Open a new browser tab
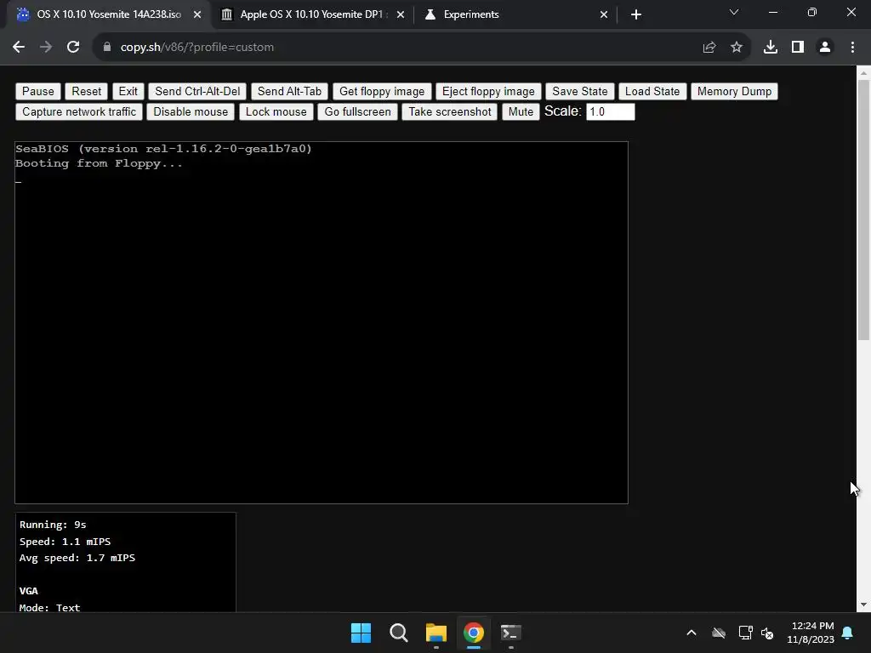Screen dimensions: 871x653 (x=636, y=15)
